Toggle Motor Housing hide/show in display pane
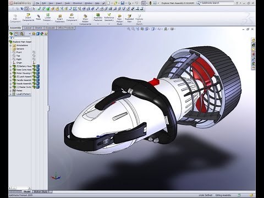 coord(34,73)
